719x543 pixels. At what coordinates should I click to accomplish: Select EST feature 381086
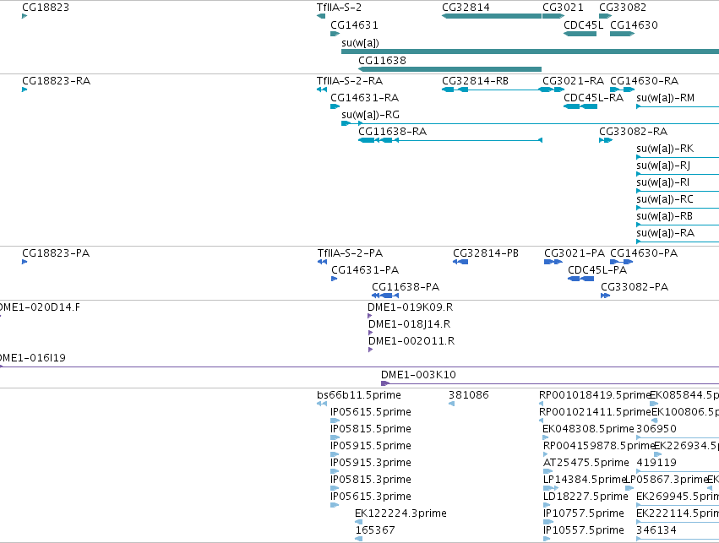(x=469, y=395)
